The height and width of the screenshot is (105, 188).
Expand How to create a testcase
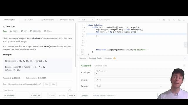(104, 96)
